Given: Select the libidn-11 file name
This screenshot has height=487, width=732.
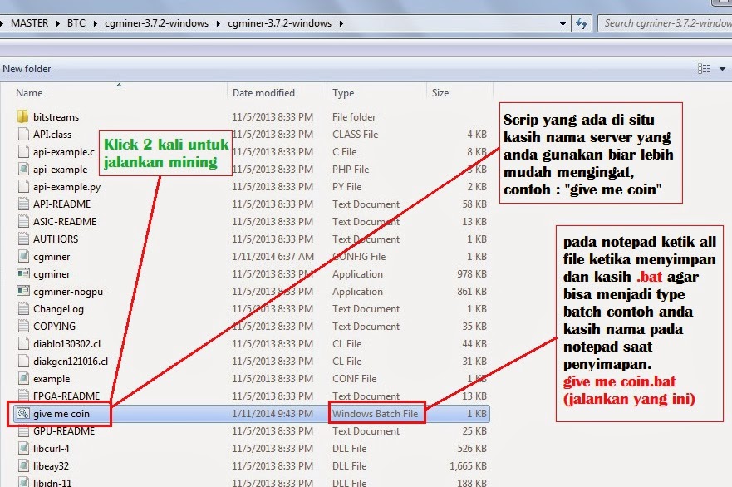Looking at the screenshot, I should pyautogui.click(x=52, y=482).
